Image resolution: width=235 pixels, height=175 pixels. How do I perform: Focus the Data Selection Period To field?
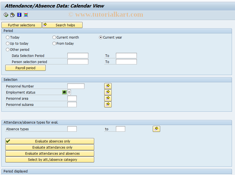tap(126, 56)
